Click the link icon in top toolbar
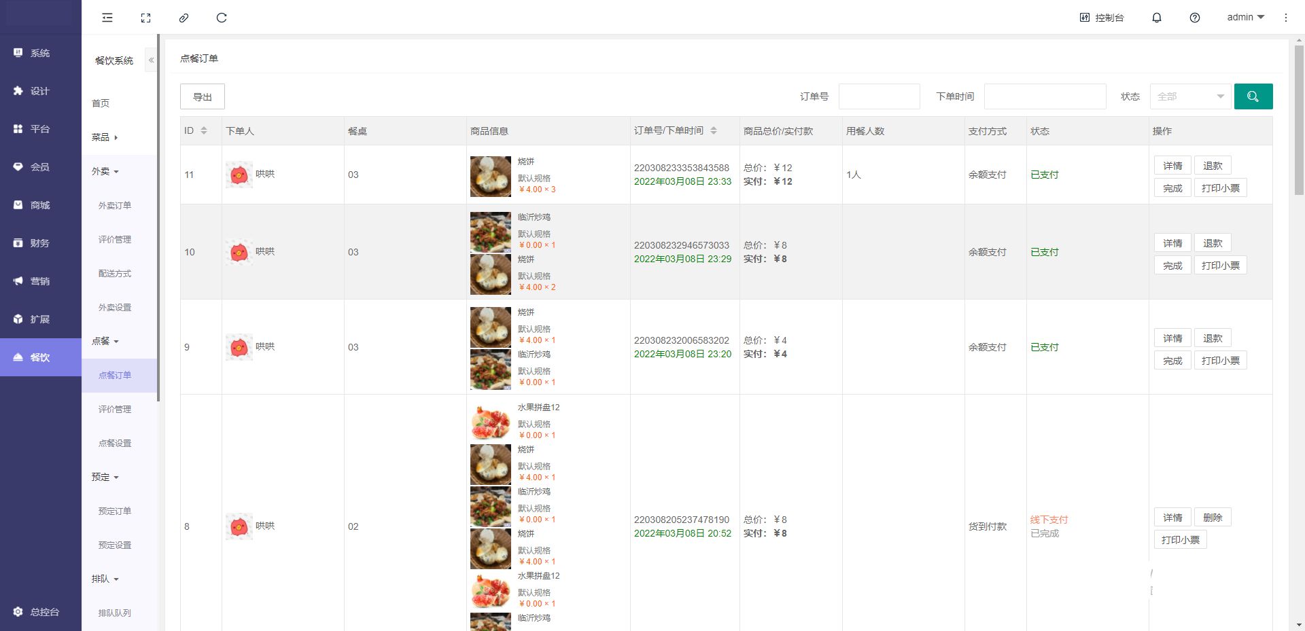Image resolution: width=1305 pixels, height=631 pixels. [184, 18]
